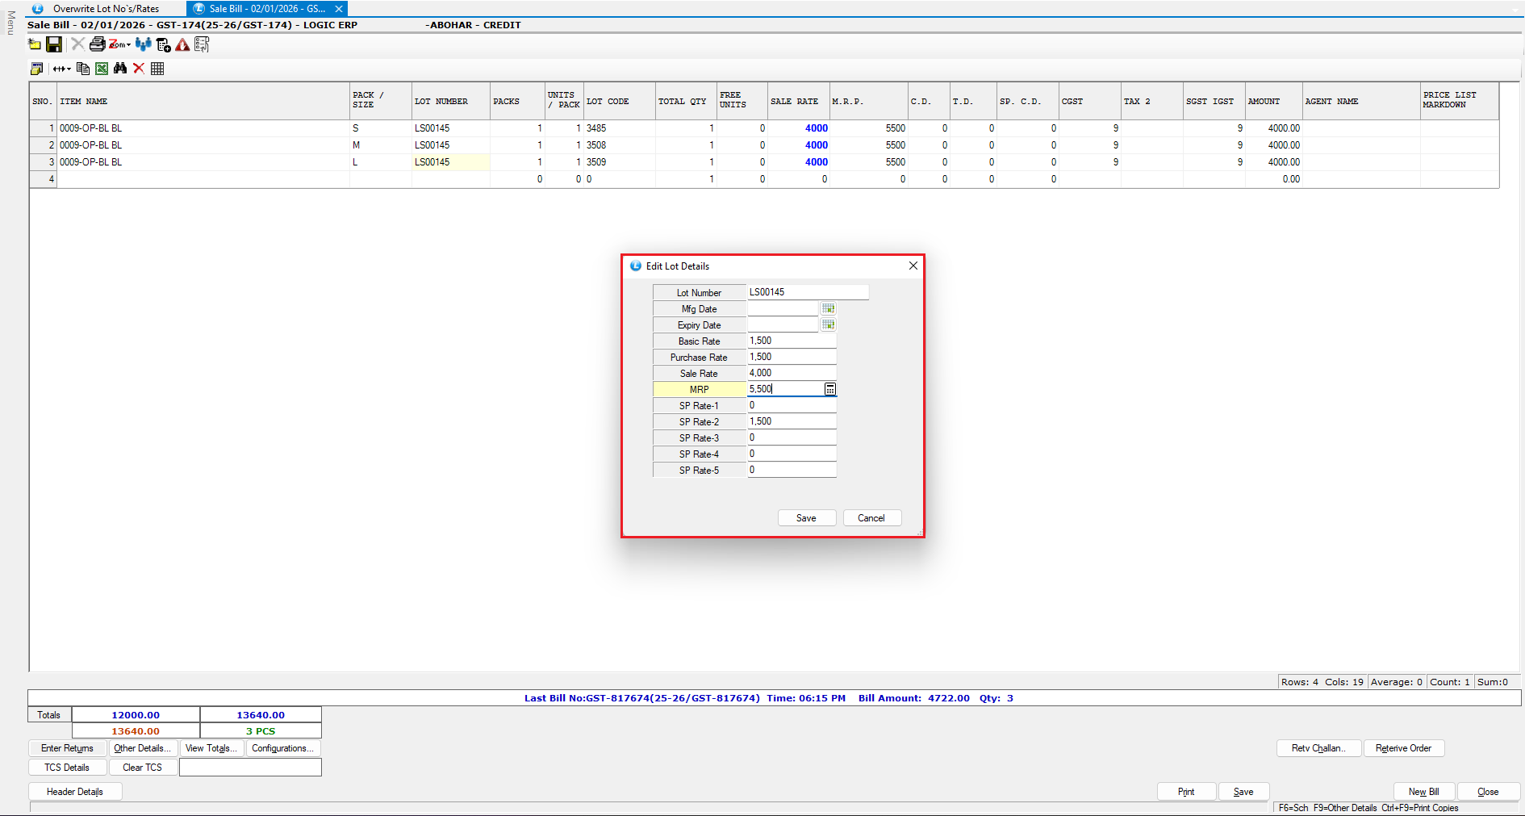This screenshot has width=1525, height=816.
Task: Click the green Excel export icon
Action: (102, 69)
